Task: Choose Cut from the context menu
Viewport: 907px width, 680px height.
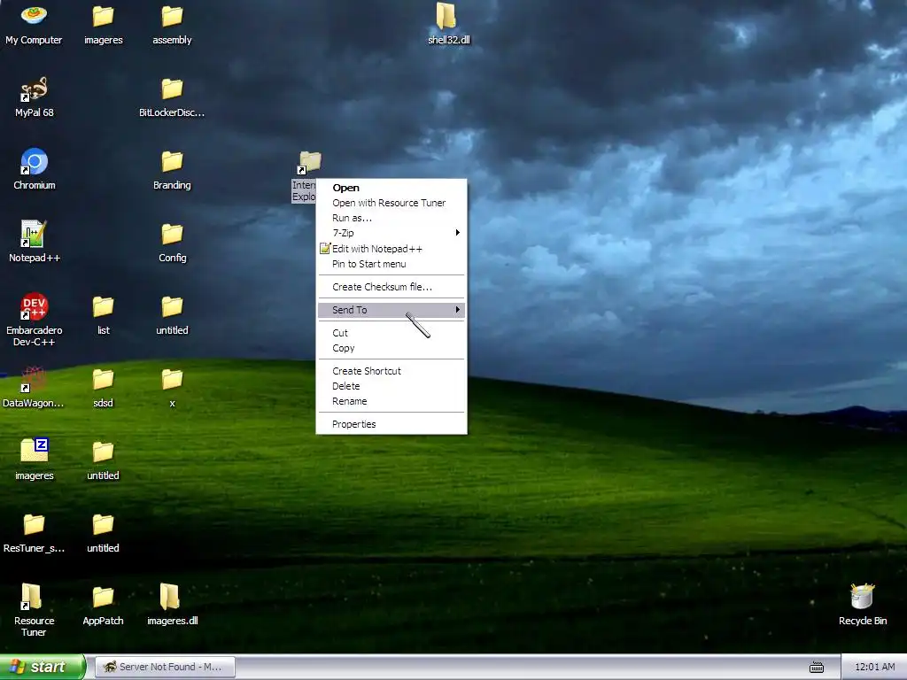Action: tap(391, 333)
